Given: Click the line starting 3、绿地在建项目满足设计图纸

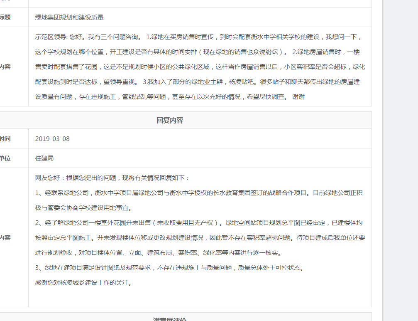Looking at the screenshot, I should pos(169,268).
